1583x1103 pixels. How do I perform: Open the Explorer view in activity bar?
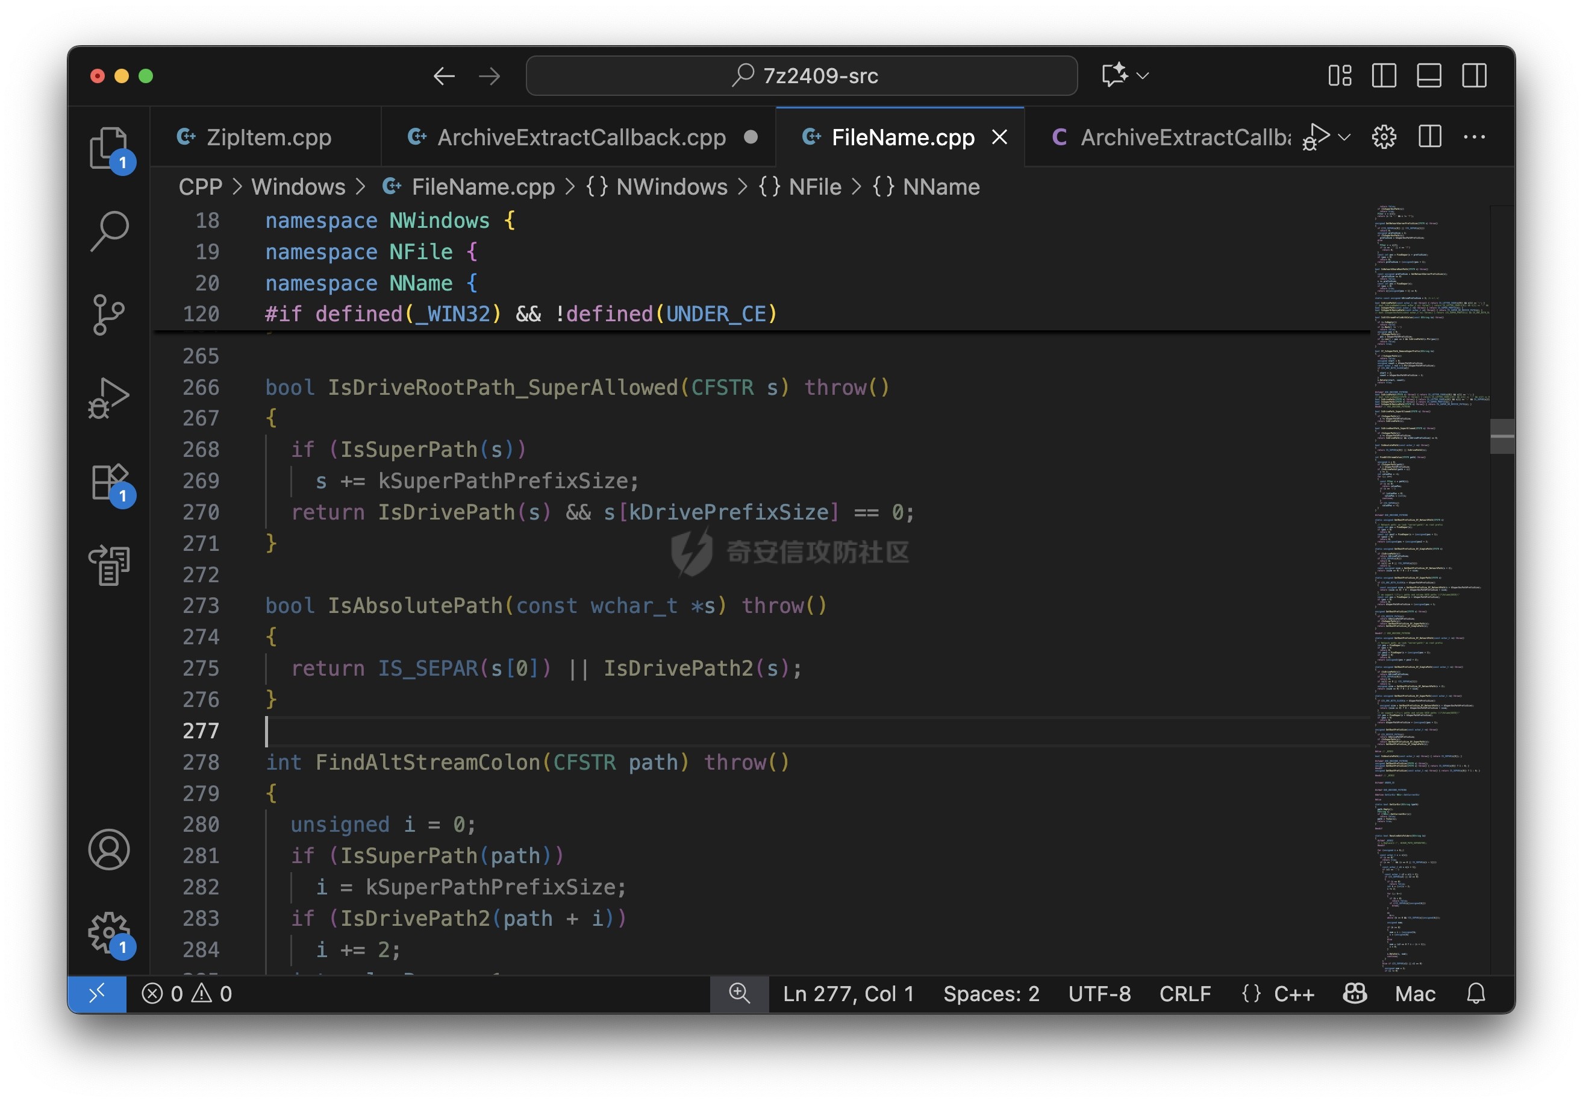click(x=108, y=147)
